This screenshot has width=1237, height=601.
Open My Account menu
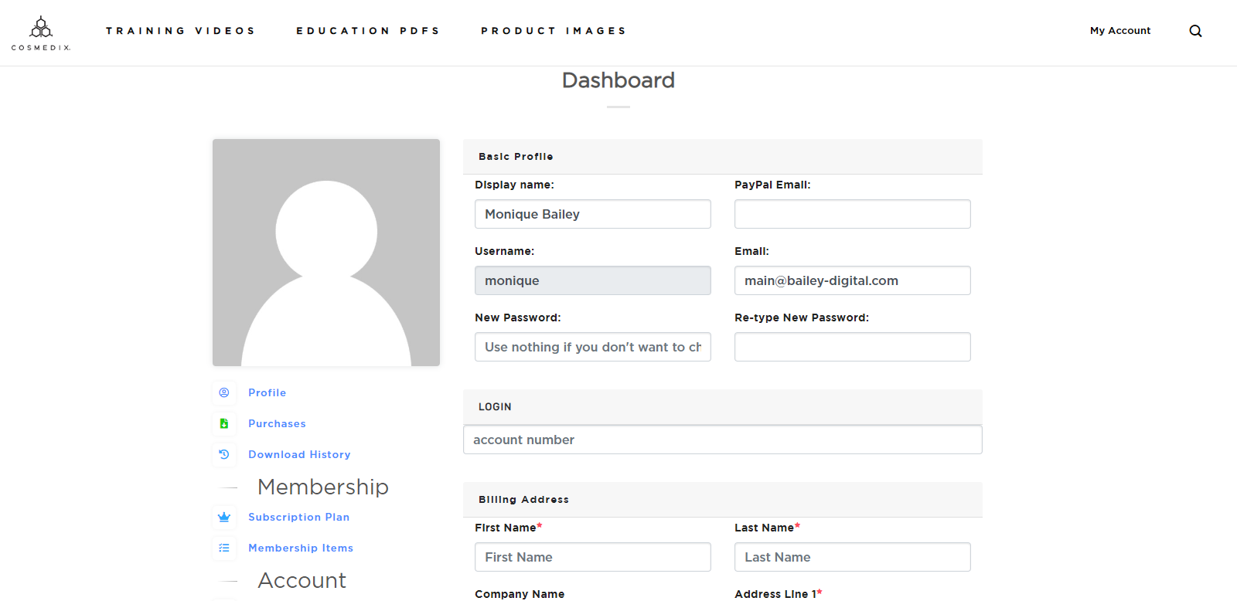click(x=1120, y=31)
